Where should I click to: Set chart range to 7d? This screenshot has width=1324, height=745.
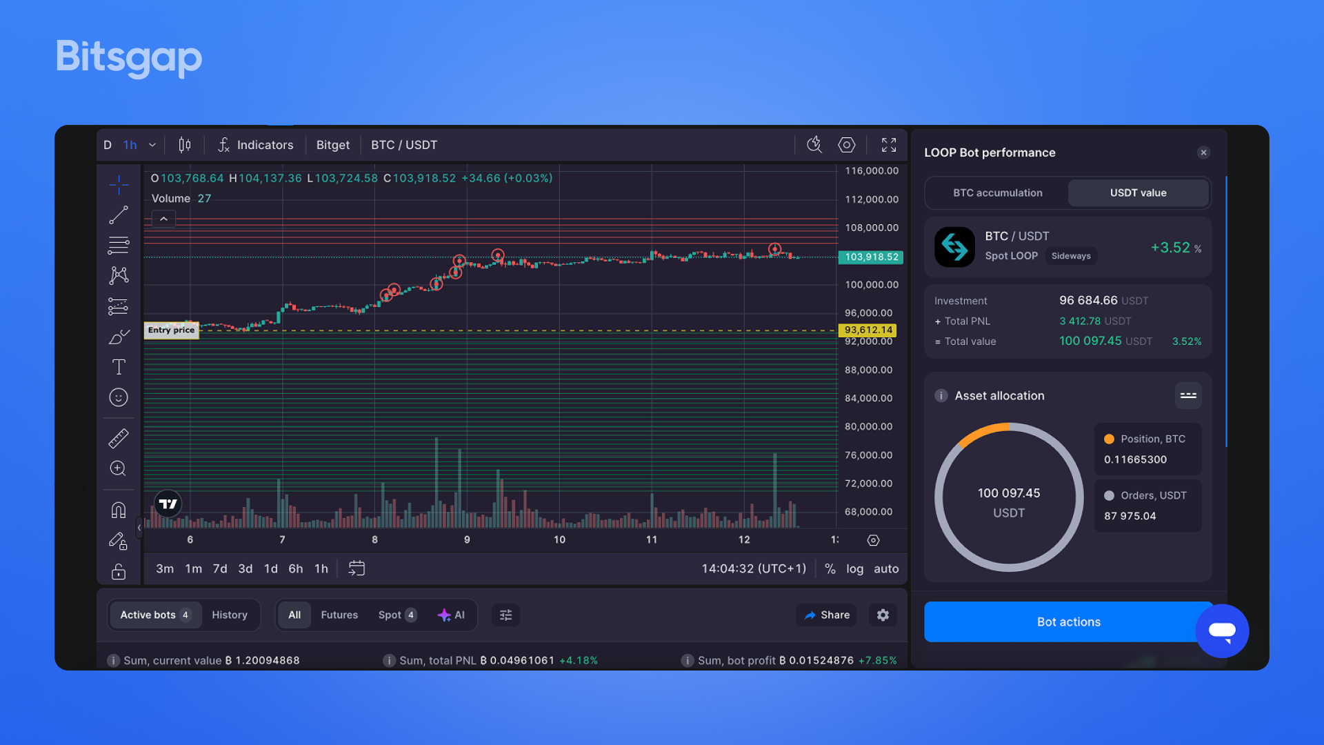[220, 568]
